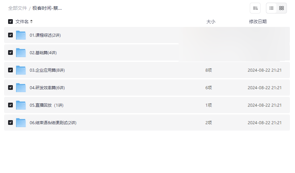Switch to list view
Viewport: 295px width, 173px height.
tap(271, 8)
